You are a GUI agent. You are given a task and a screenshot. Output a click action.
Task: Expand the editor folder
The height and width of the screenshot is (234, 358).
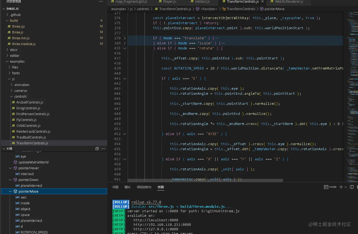pos(7,55)
